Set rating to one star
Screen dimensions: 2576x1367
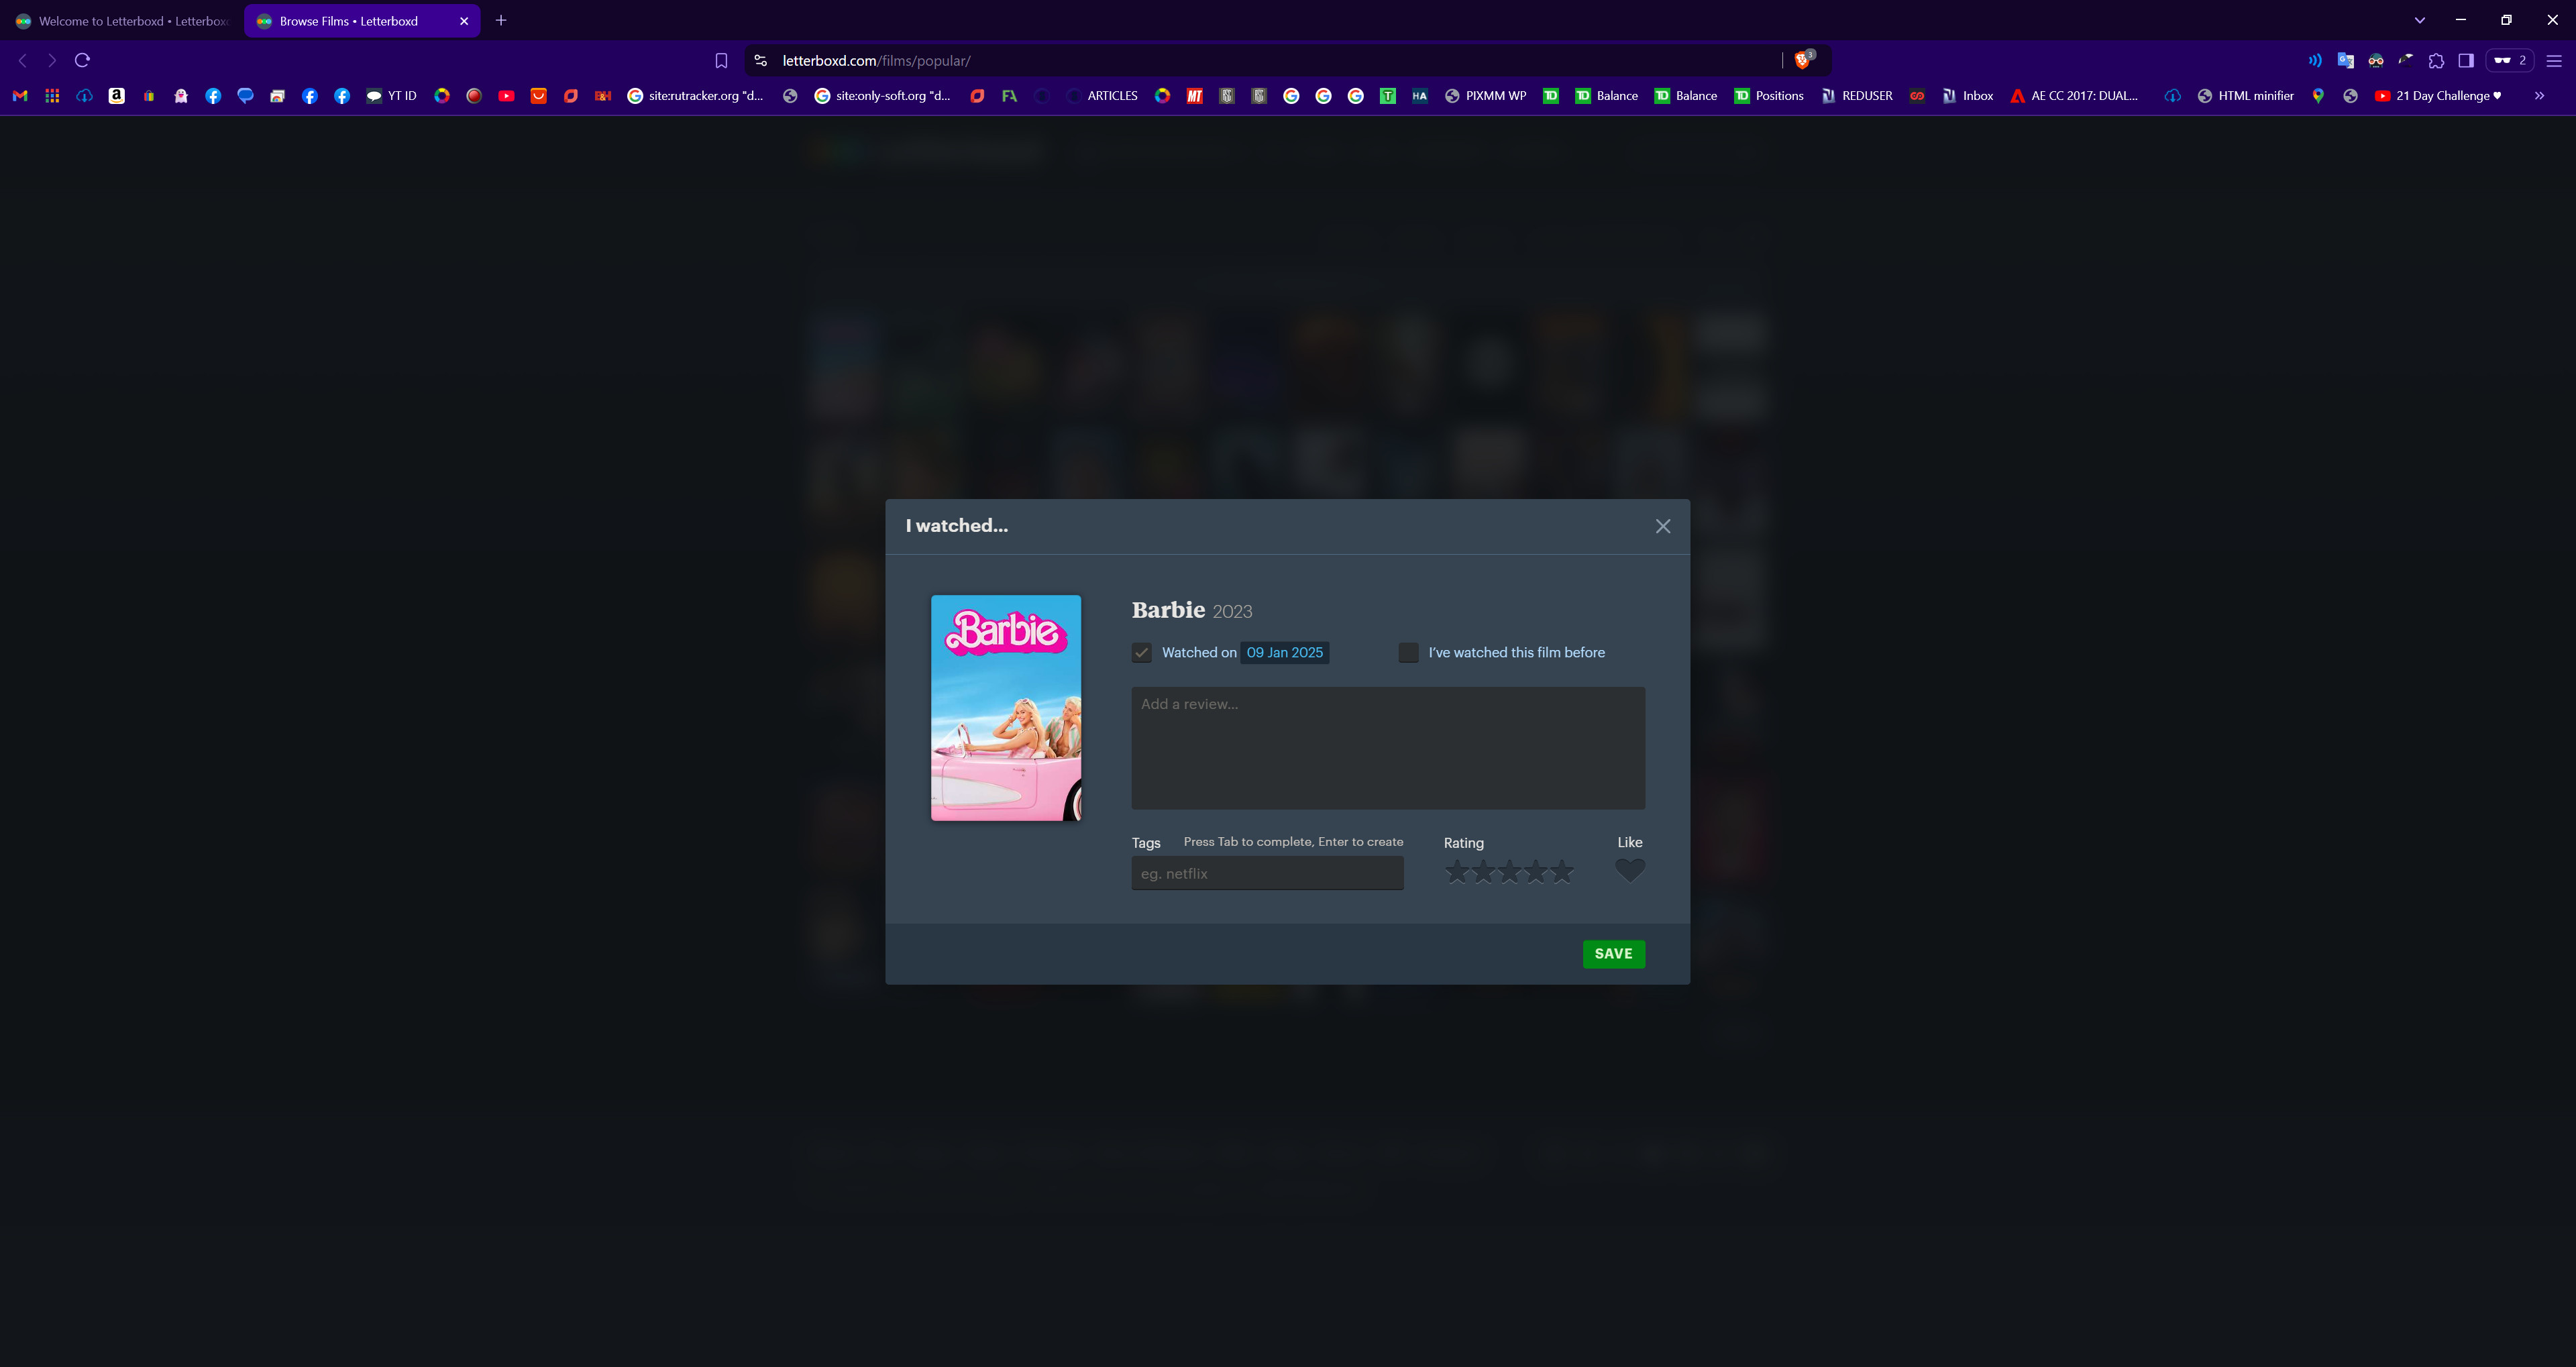pos(1457,872)
